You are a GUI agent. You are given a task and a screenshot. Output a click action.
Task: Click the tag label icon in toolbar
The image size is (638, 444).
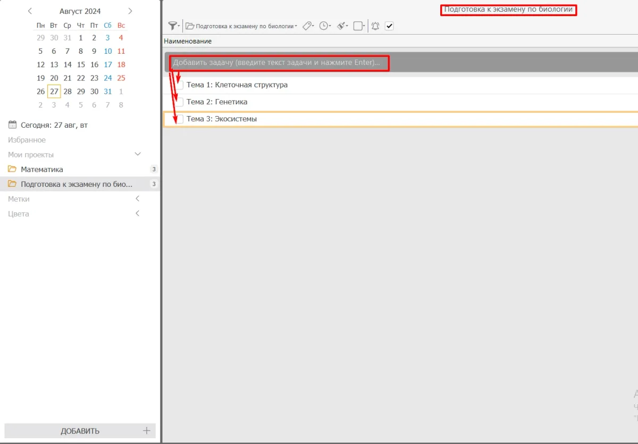(307, 26)
